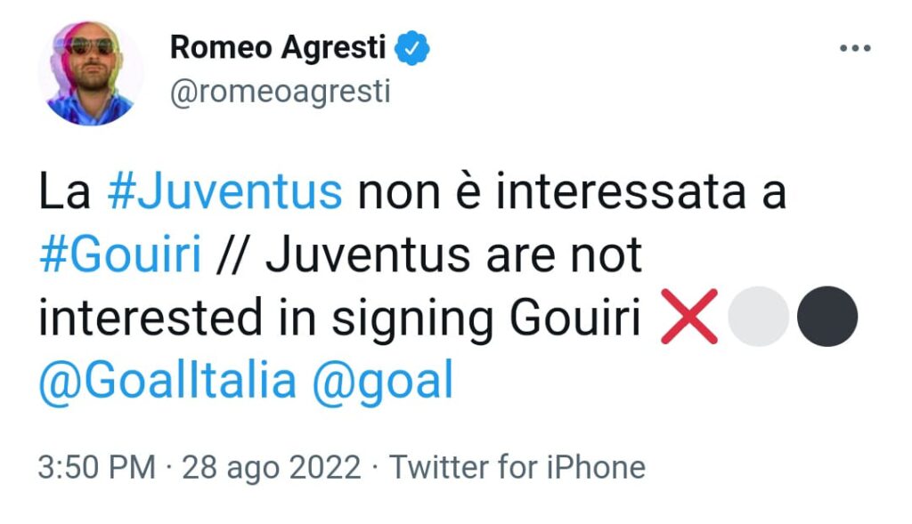Open the @romeoagresti handle link
The image size is (912, 524).
280,92
